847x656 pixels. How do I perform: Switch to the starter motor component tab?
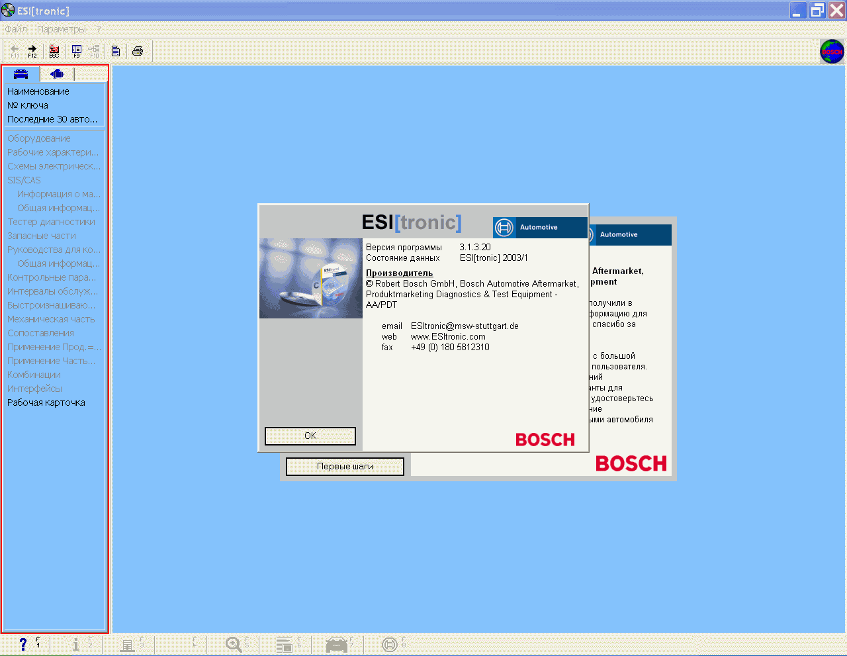pos(57,73)
